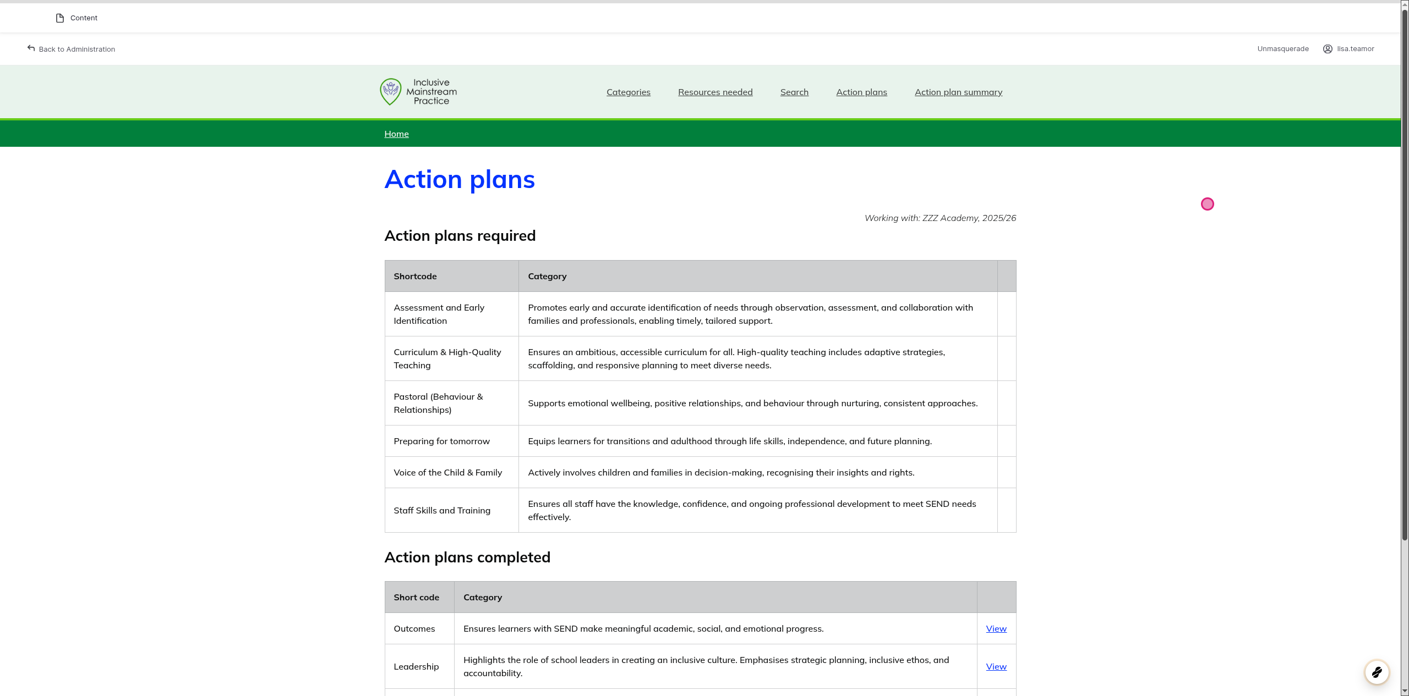Click 'Preparing for tomorrow' cell
This screenshot has width=1409, height=696.
452,441
